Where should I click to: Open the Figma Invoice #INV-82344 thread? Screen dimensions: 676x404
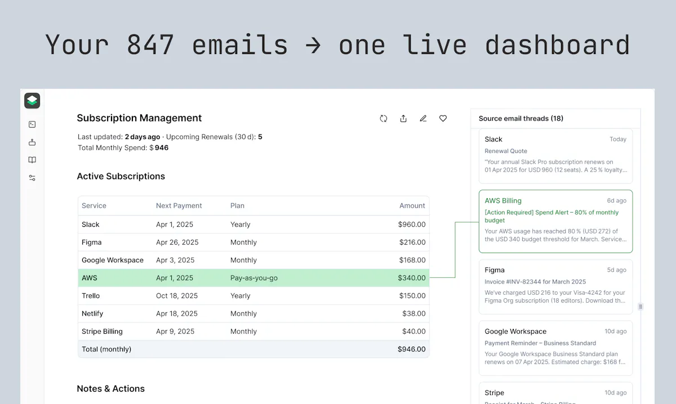(555, 286)
